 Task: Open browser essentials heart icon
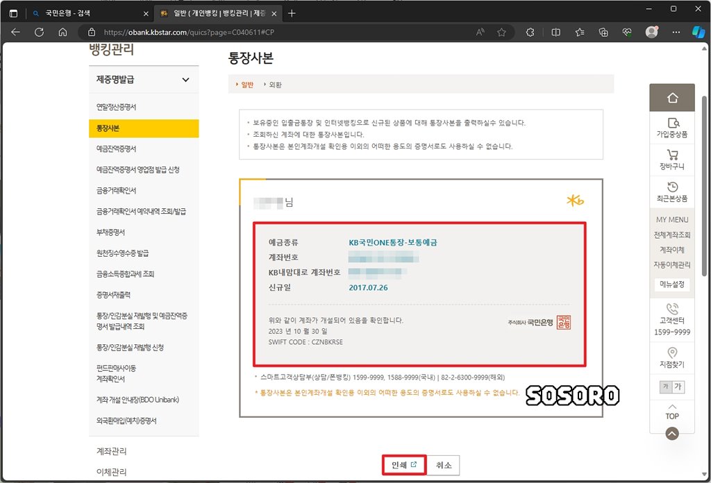(627, 32)
